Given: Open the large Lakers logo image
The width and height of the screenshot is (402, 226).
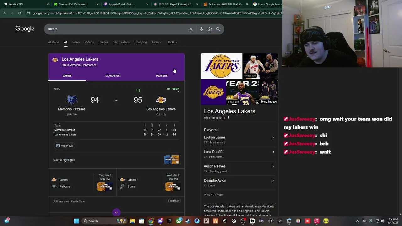Looking at the screenshot, I should (221, 66).
